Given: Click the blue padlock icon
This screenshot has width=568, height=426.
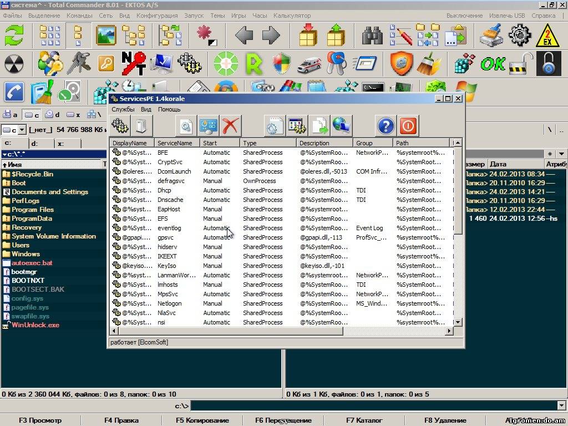Looking at the screenshot, I should 549,64.
